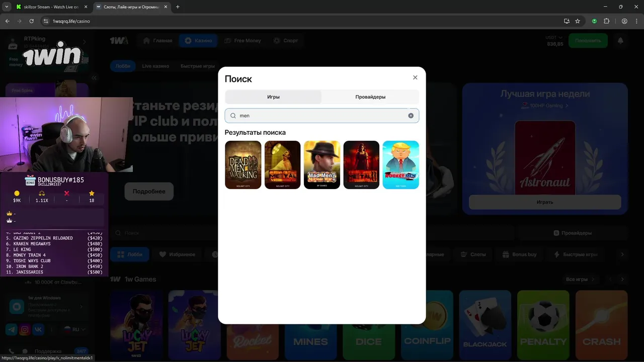Click the install app icon in address bar

[x=567, y=21]
